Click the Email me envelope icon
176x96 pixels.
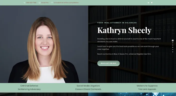coord(39,3)
